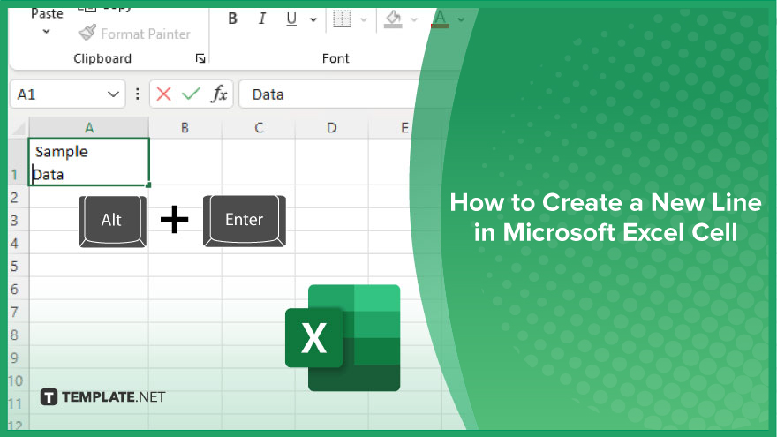The width and height of the screenshot is (777, 437).
Task: Open Paste options dropdown arrow
Action: (46, 31)
